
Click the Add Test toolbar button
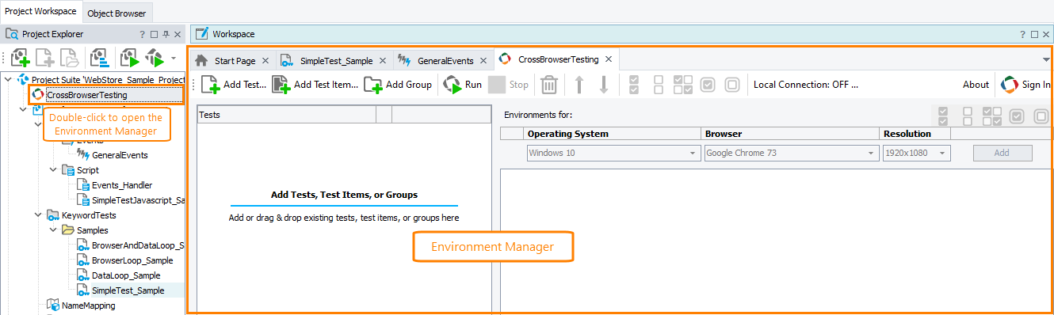pos(233,85)
